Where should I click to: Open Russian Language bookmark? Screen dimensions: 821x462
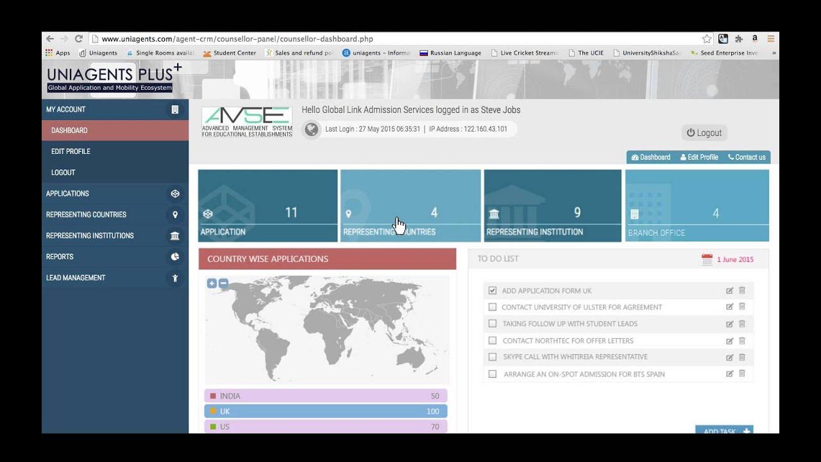tap(450, 53)
